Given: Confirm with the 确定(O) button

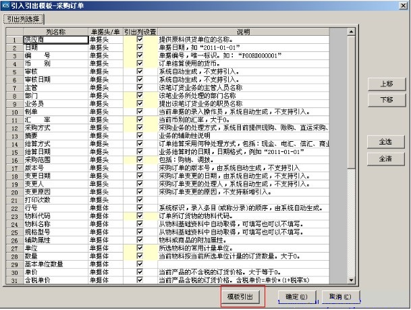Looking at the screenshot, I should (296, 296).
